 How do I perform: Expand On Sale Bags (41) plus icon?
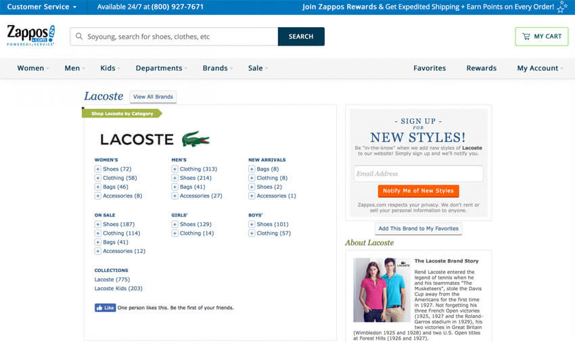(98, 242)
